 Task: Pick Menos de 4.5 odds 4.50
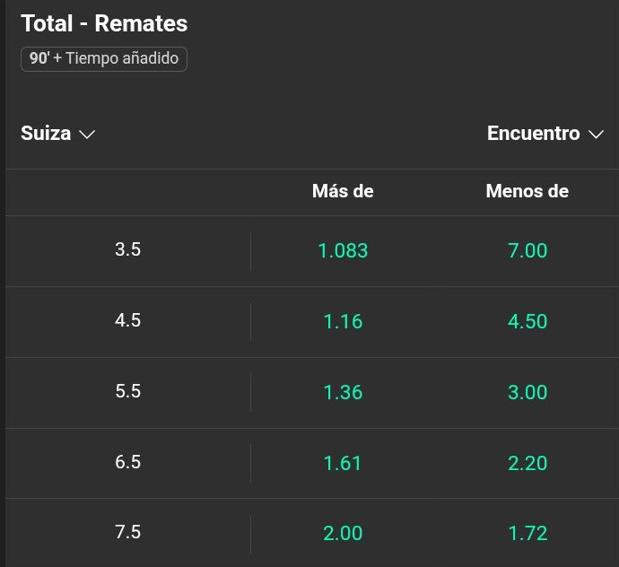[527, 321]
